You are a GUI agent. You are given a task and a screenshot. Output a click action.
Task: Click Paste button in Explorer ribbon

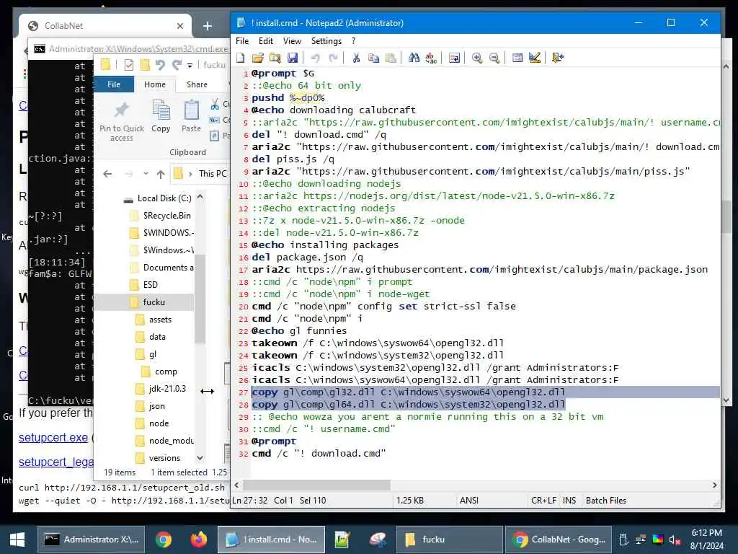191,116
